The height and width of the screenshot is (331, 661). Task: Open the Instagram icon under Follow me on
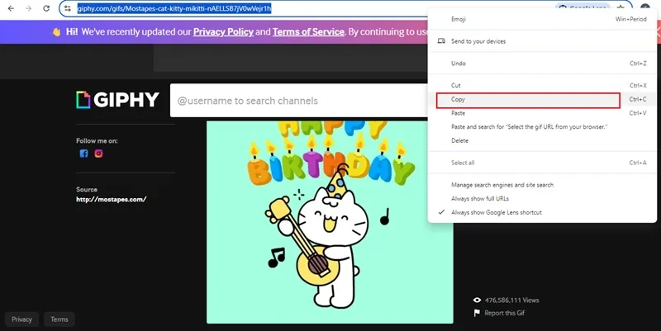pos(98,154)
